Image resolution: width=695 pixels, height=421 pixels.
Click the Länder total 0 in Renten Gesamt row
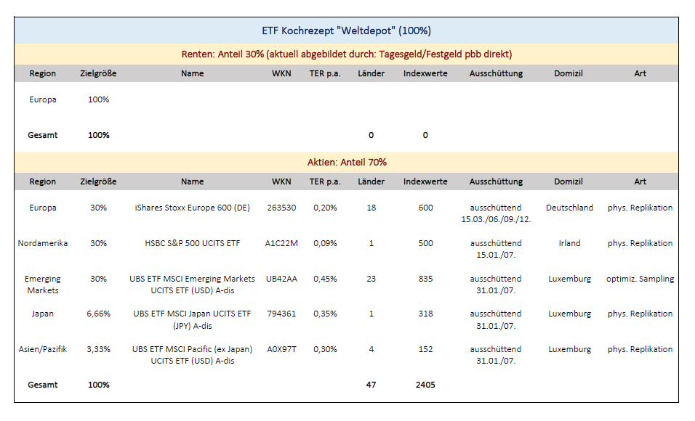coord(371,135)
